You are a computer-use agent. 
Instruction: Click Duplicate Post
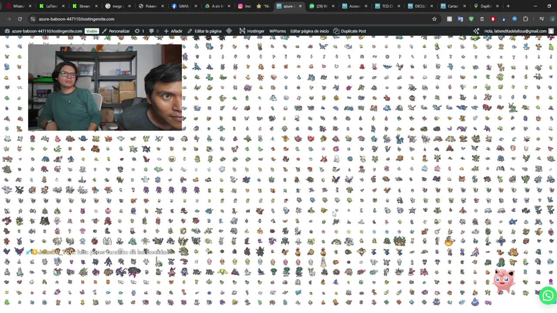[x=350, y=31]
